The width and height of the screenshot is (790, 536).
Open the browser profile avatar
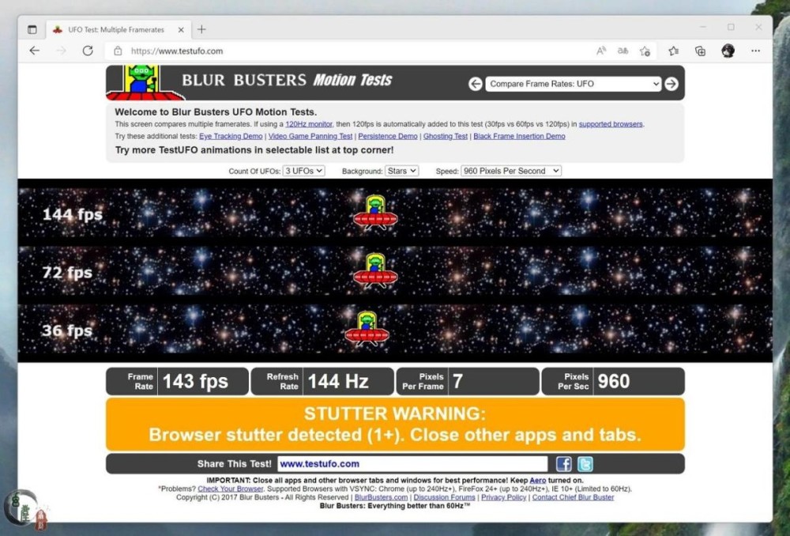(x=728, y=51)
